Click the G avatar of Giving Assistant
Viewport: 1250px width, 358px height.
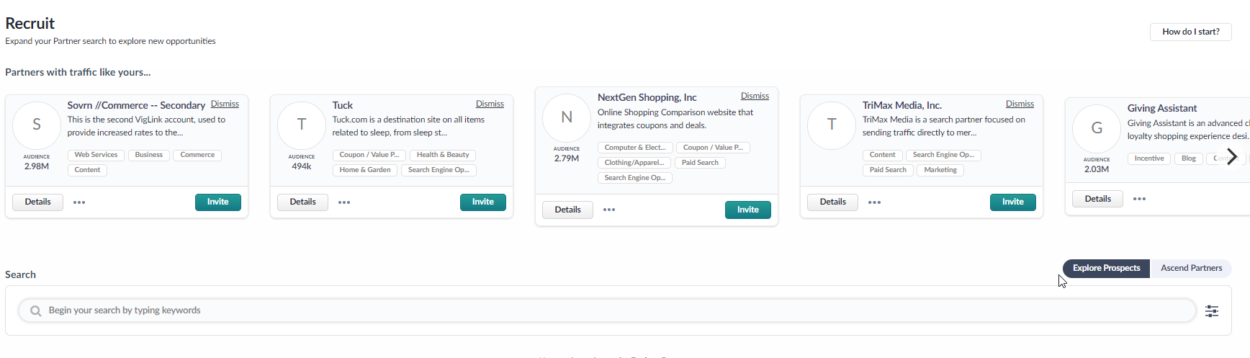[x=1097, y=128]
